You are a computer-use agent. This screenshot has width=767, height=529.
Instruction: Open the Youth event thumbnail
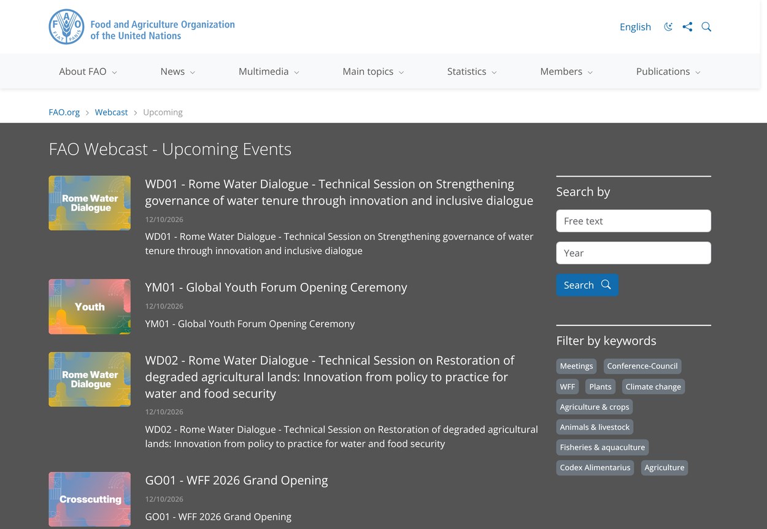(x=90, y=307)
